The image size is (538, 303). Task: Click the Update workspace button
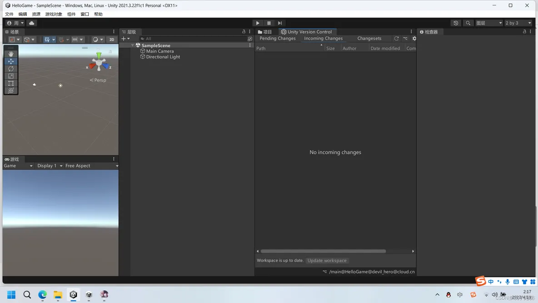pos(327,260)
